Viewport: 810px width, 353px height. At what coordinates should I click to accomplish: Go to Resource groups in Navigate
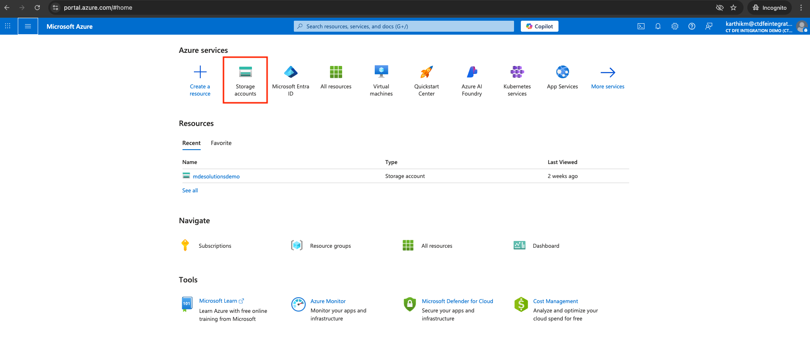tap(330, 246)
